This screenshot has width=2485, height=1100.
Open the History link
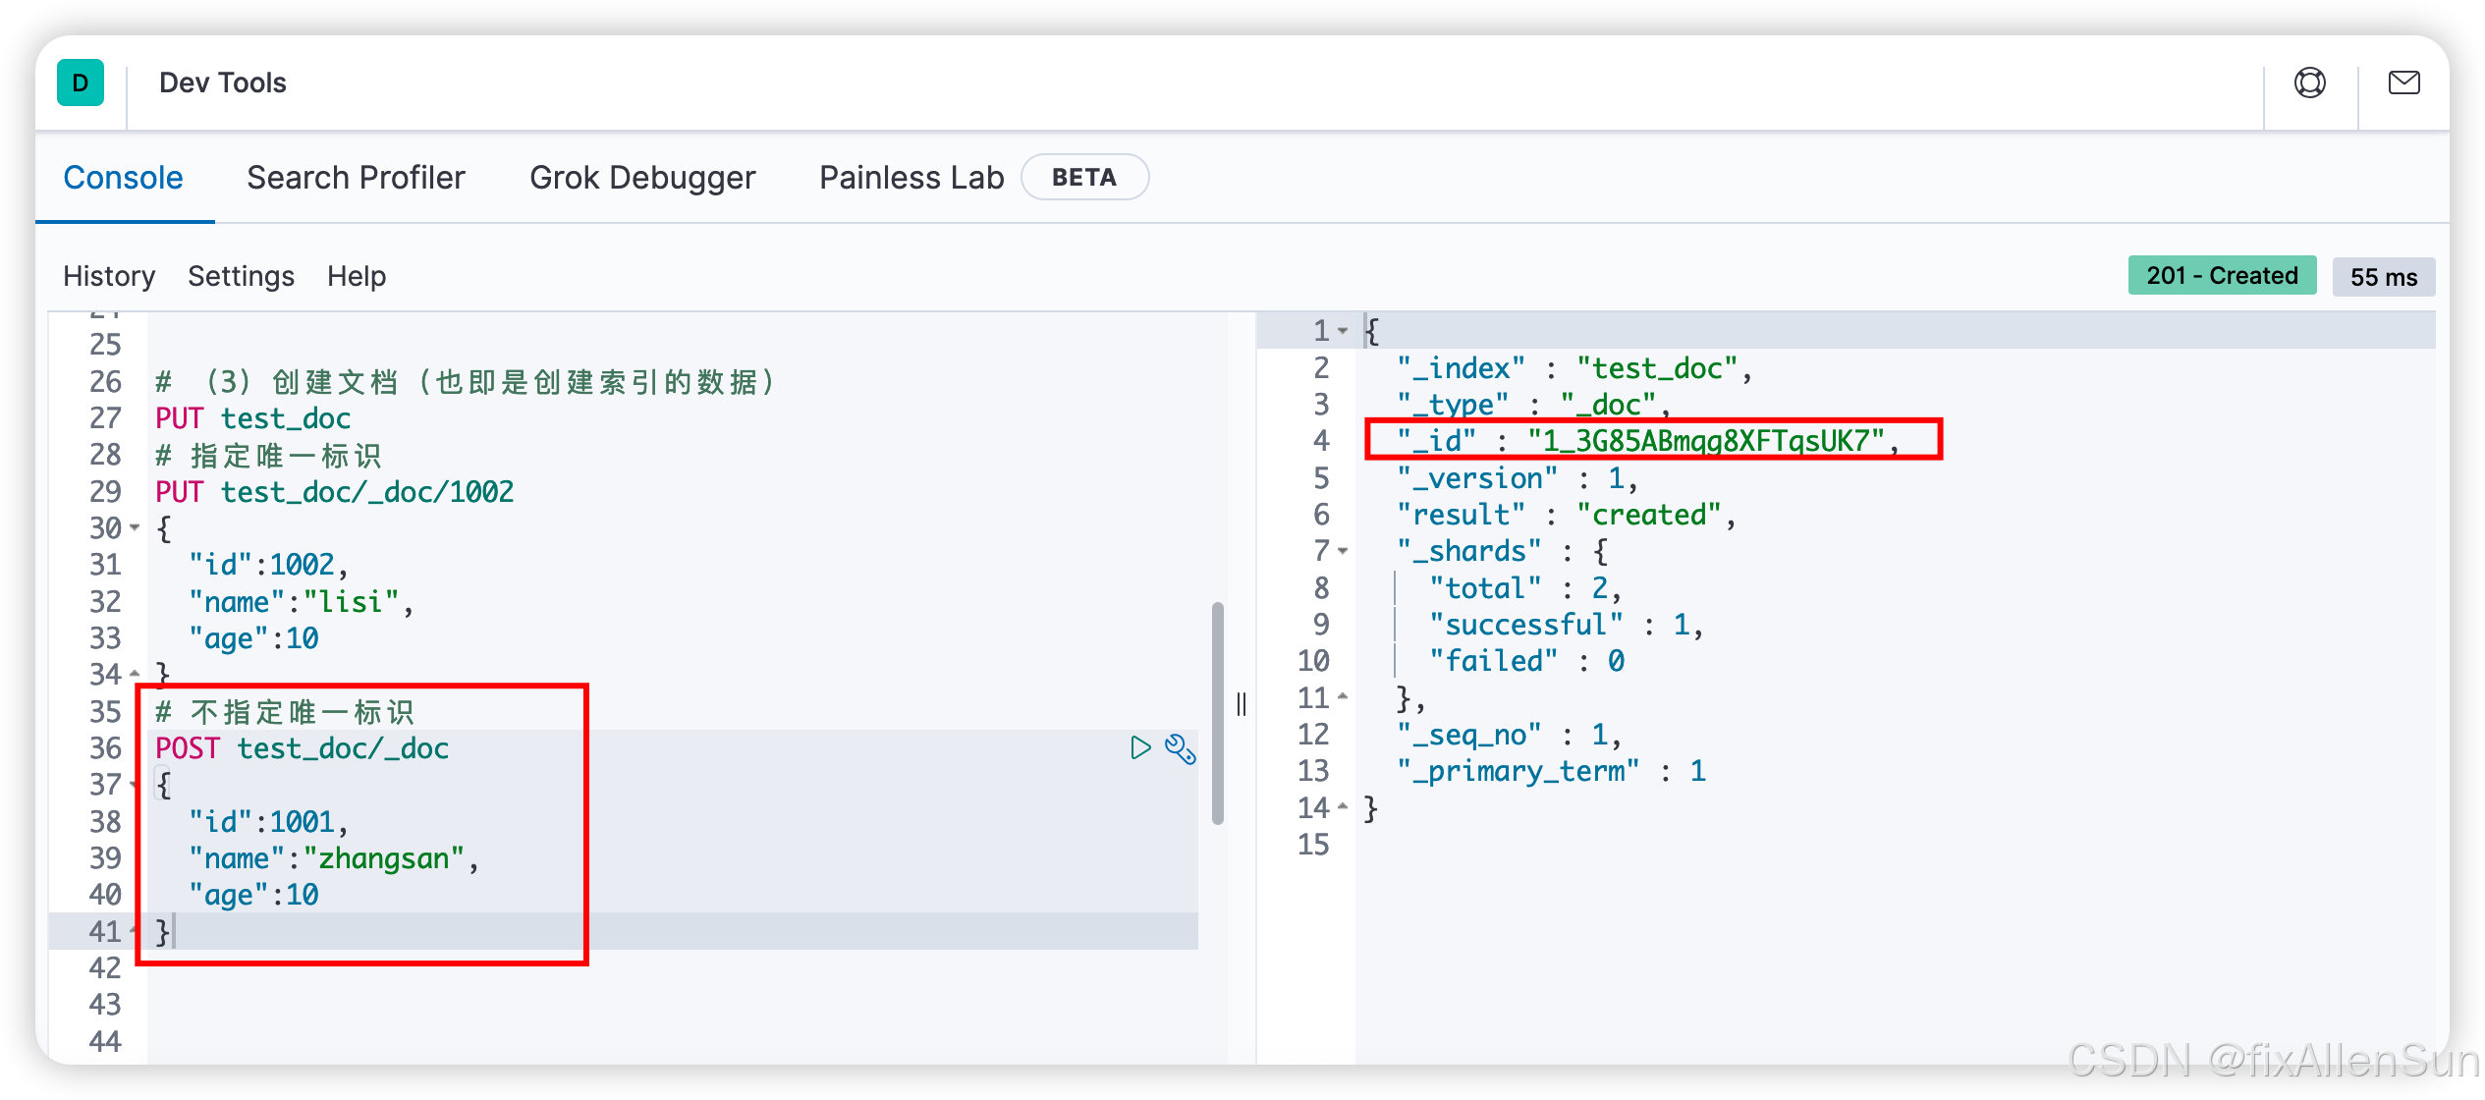[109, 276]
